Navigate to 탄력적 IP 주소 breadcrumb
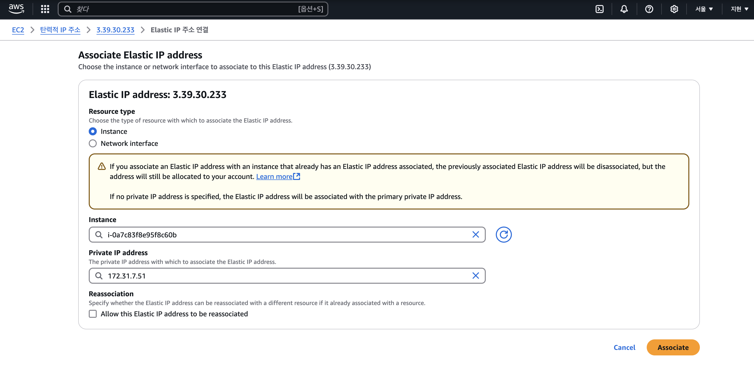This screenshot has width=754, height=389. click(x=60, y=30)
